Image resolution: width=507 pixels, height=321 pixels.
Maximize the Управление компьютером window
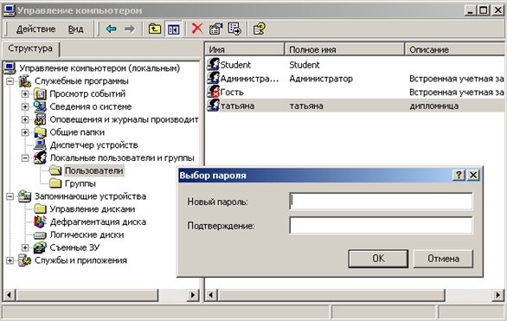click(484, 10)
